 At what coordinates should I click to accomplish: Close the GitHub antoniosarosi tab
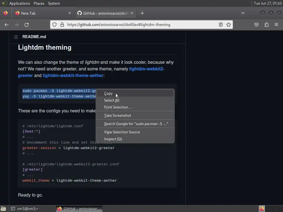click(x=132, y=13)
